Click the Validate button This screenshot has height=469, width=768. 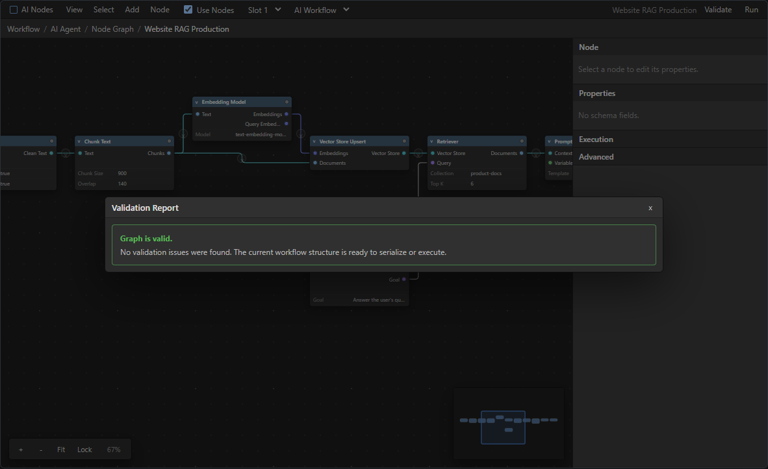(x=717, y=10)
